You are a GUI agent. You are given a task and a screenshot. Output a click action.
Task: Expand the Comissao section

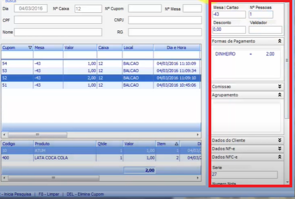tap(279, 86)
